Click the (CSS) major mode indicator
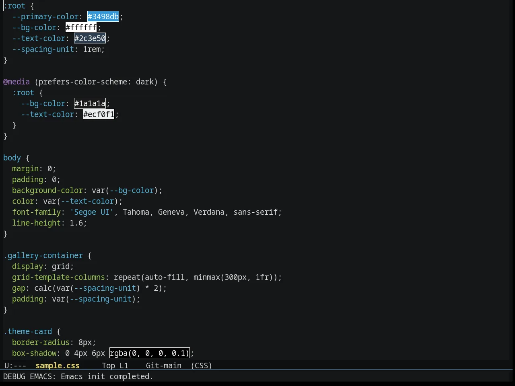Viewport: 515px width, 386px height. click(202, 365)
